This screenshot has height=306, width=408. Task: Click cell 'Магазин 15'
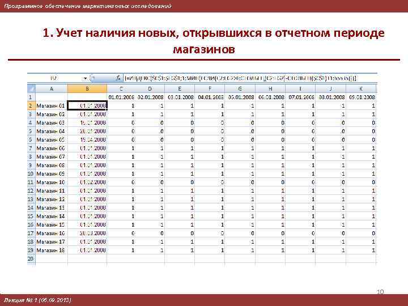pos(51,224)
